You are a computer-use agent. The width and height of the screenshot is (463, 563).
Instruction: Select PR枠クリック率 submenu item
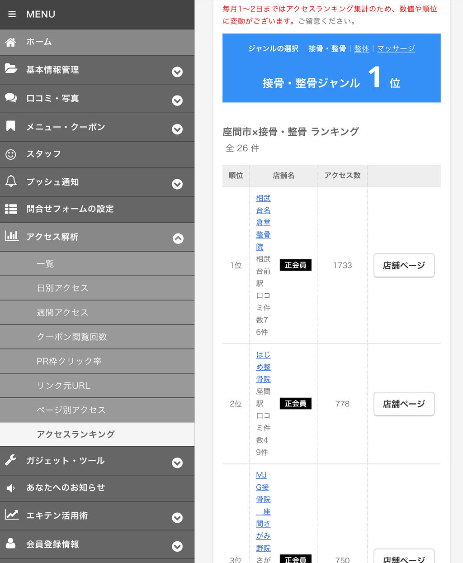tap(97, 361)
